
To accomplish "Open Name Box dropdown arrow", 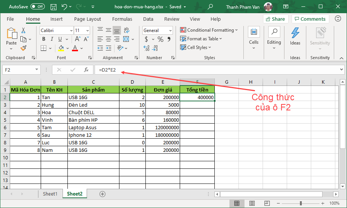I will [37, 69].
